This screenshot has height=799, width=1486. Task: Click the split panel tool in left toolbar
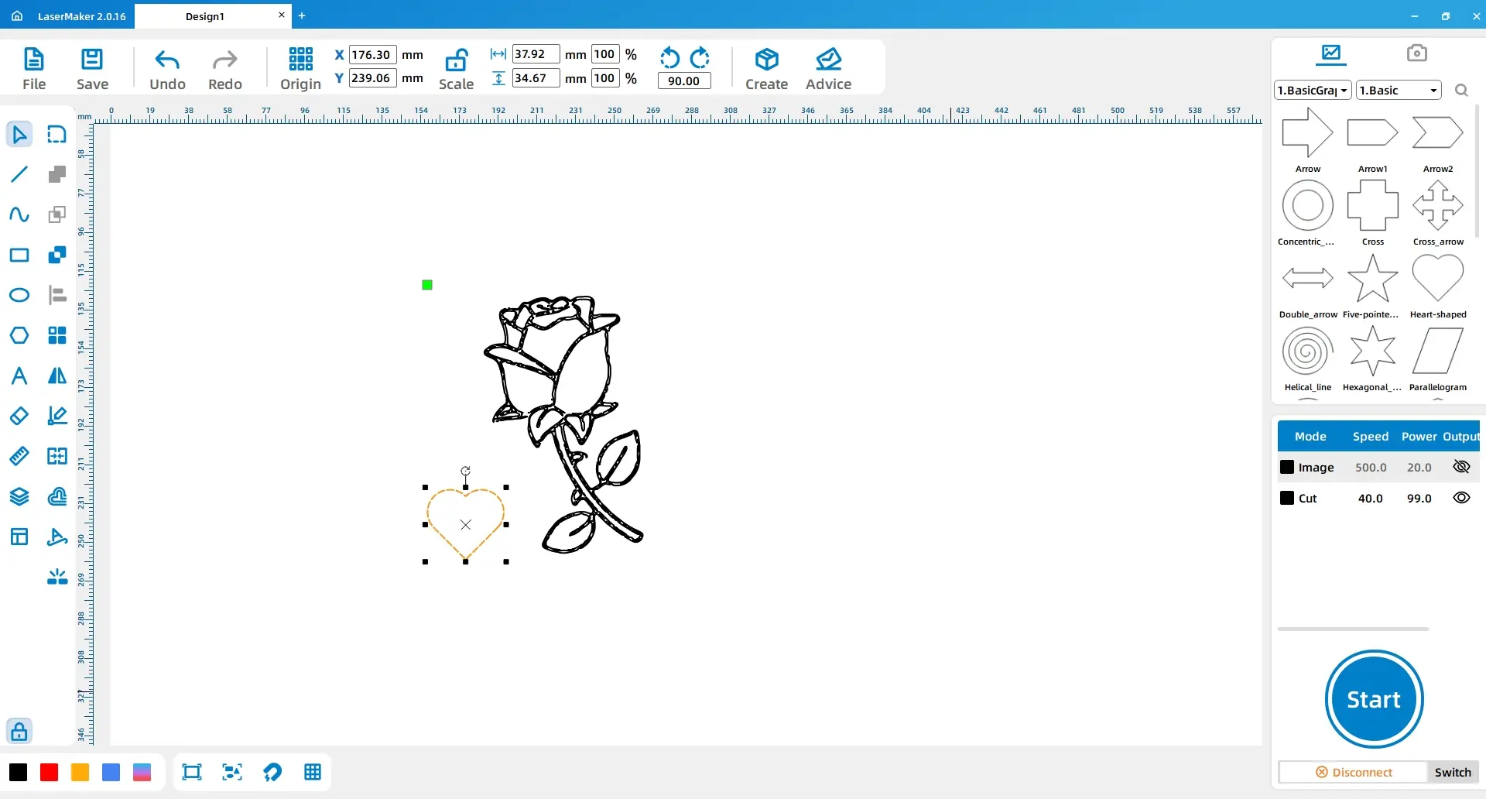click(57, 456)
